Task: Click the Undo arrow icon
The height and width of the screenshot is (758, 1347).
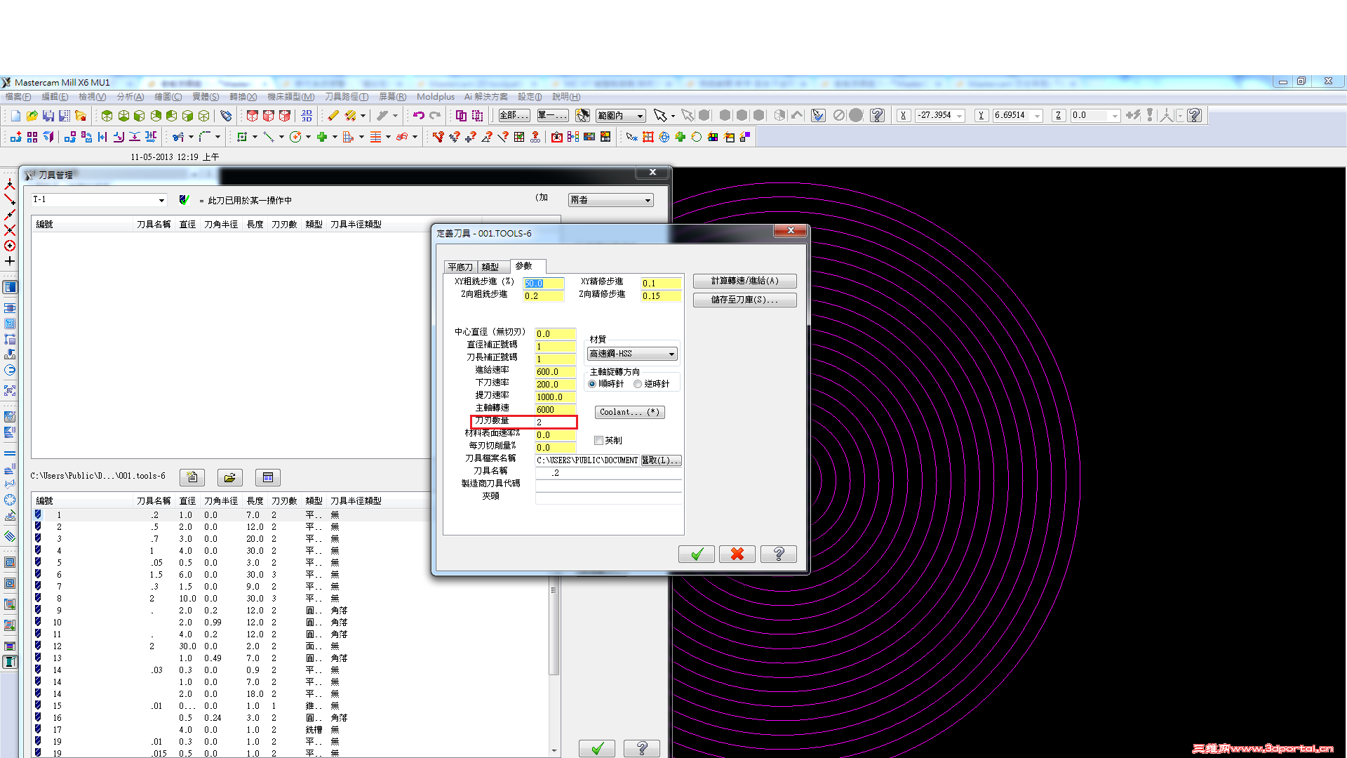Action: click(x=419, y=116)
